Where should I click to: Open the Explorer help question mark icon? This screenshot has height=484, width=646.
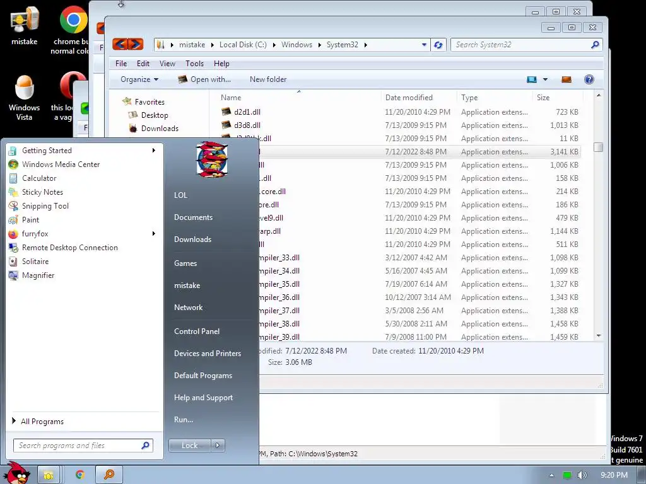coord(589,79)
